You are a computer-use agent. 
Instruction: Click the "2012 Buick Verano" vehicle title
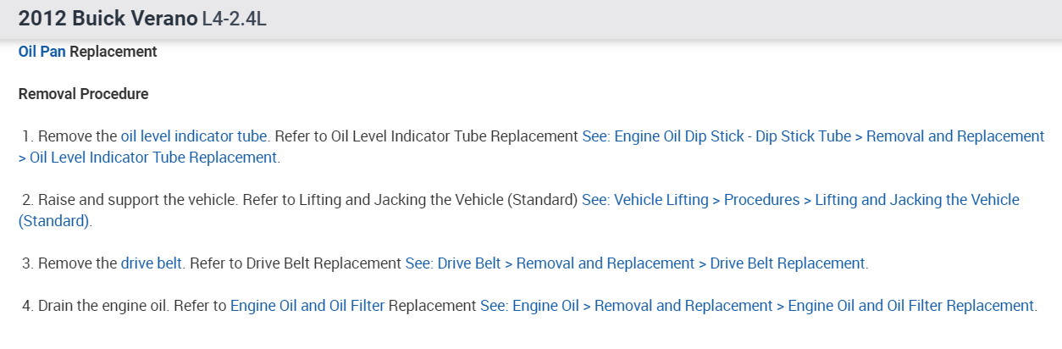click(108, 19)
